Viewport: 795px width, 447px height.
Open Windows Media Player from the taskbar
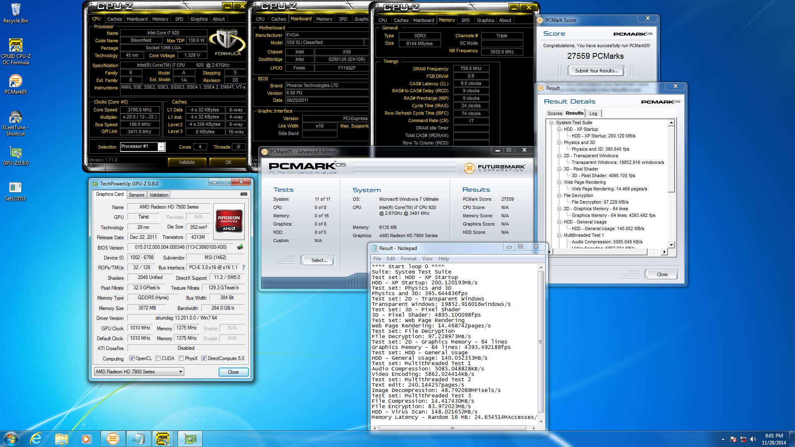86,438
